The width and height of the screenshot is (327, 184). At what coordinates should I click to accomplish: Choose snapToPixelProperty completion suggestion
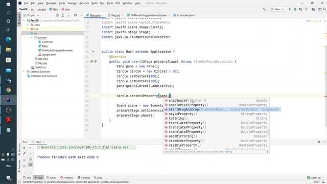coord(216,105)
